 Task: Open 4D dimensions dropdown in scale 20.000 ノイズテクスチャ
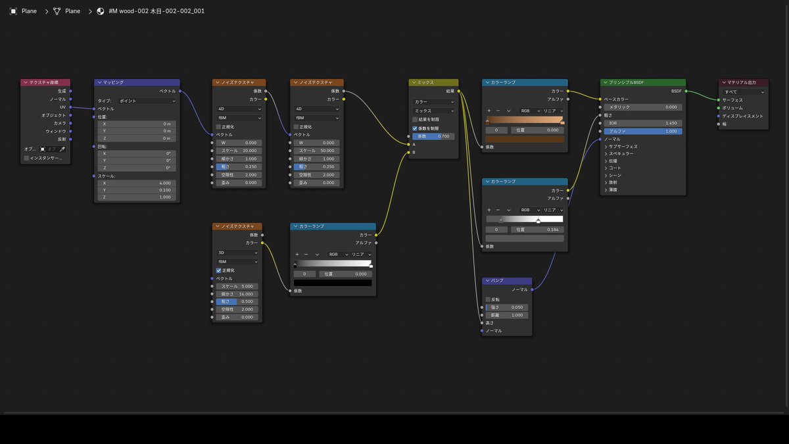tap(239, 109)
